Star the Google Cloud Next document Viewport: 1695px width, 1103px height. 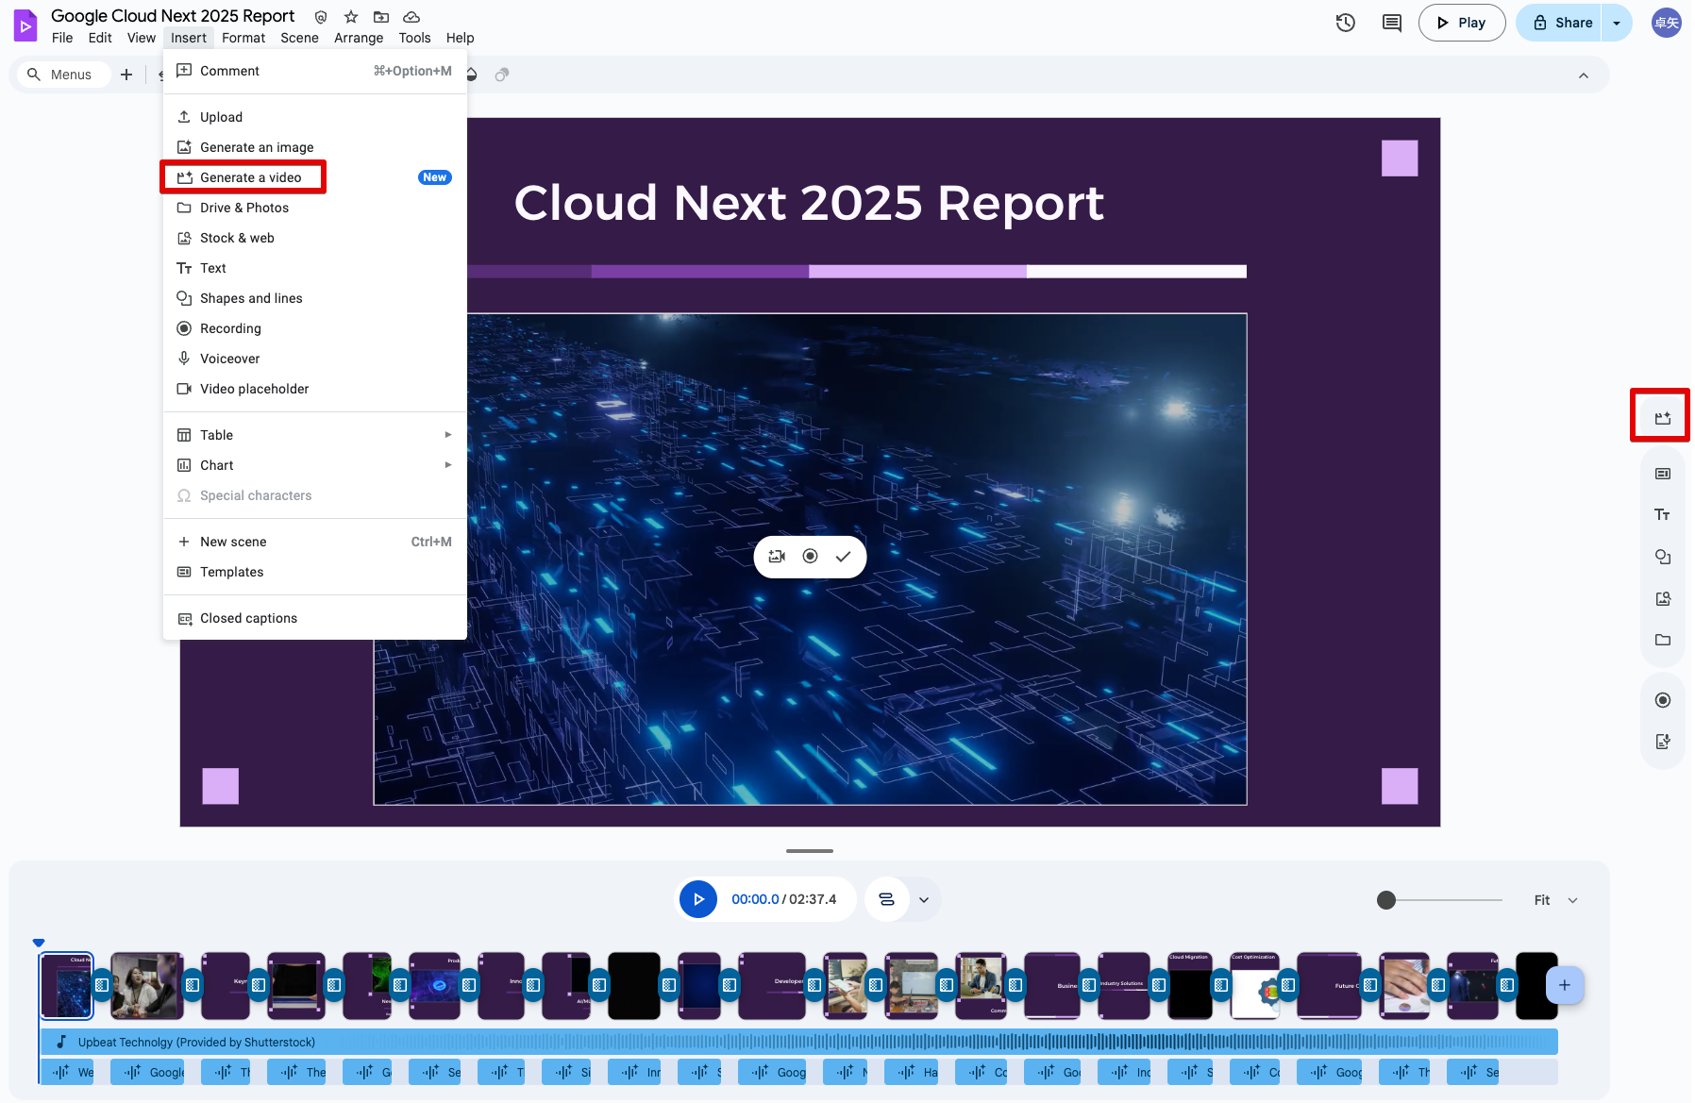coord(351,17)
